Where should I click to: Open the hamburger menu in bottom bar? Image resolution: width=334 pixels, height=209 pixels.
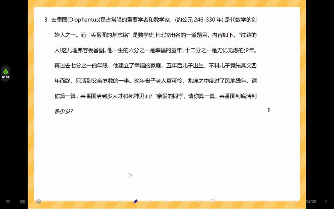click(x=8, y=201)
